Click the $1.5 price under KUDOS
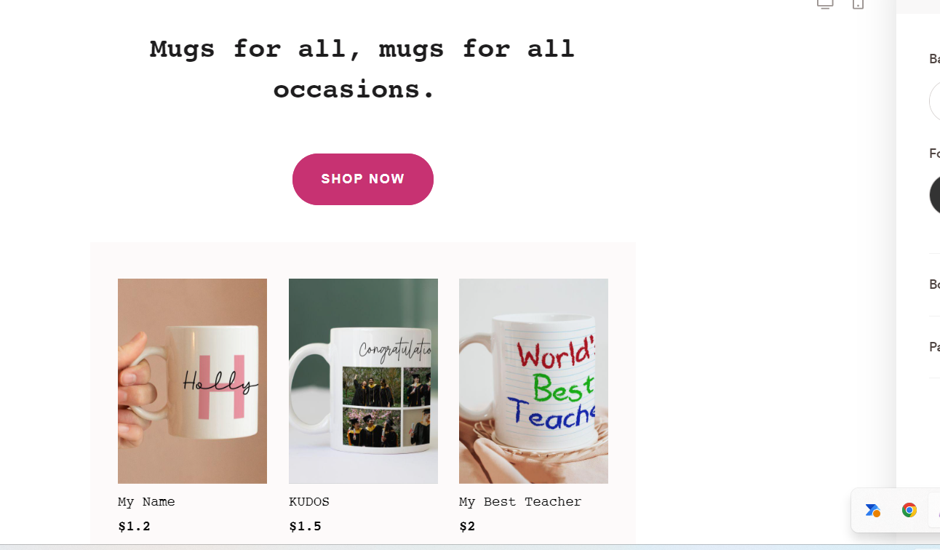 click(305, 527)
